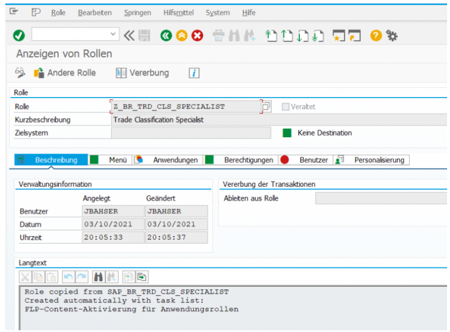Click the red Cancel icon
This screenshot has width=450, height=332.
click(x=197, y=36)
